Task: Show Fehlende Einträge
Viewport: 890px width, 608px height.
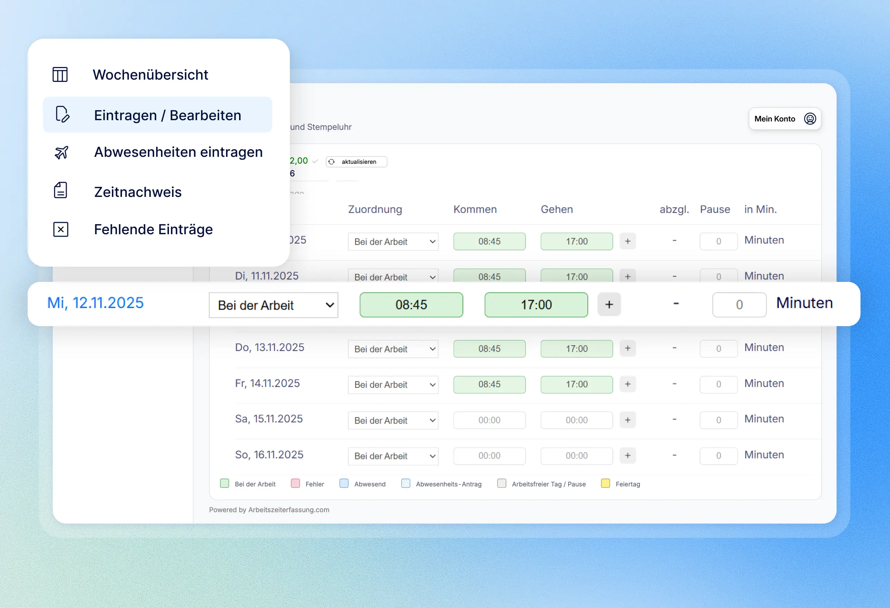Action: click(x=158, y=229)
